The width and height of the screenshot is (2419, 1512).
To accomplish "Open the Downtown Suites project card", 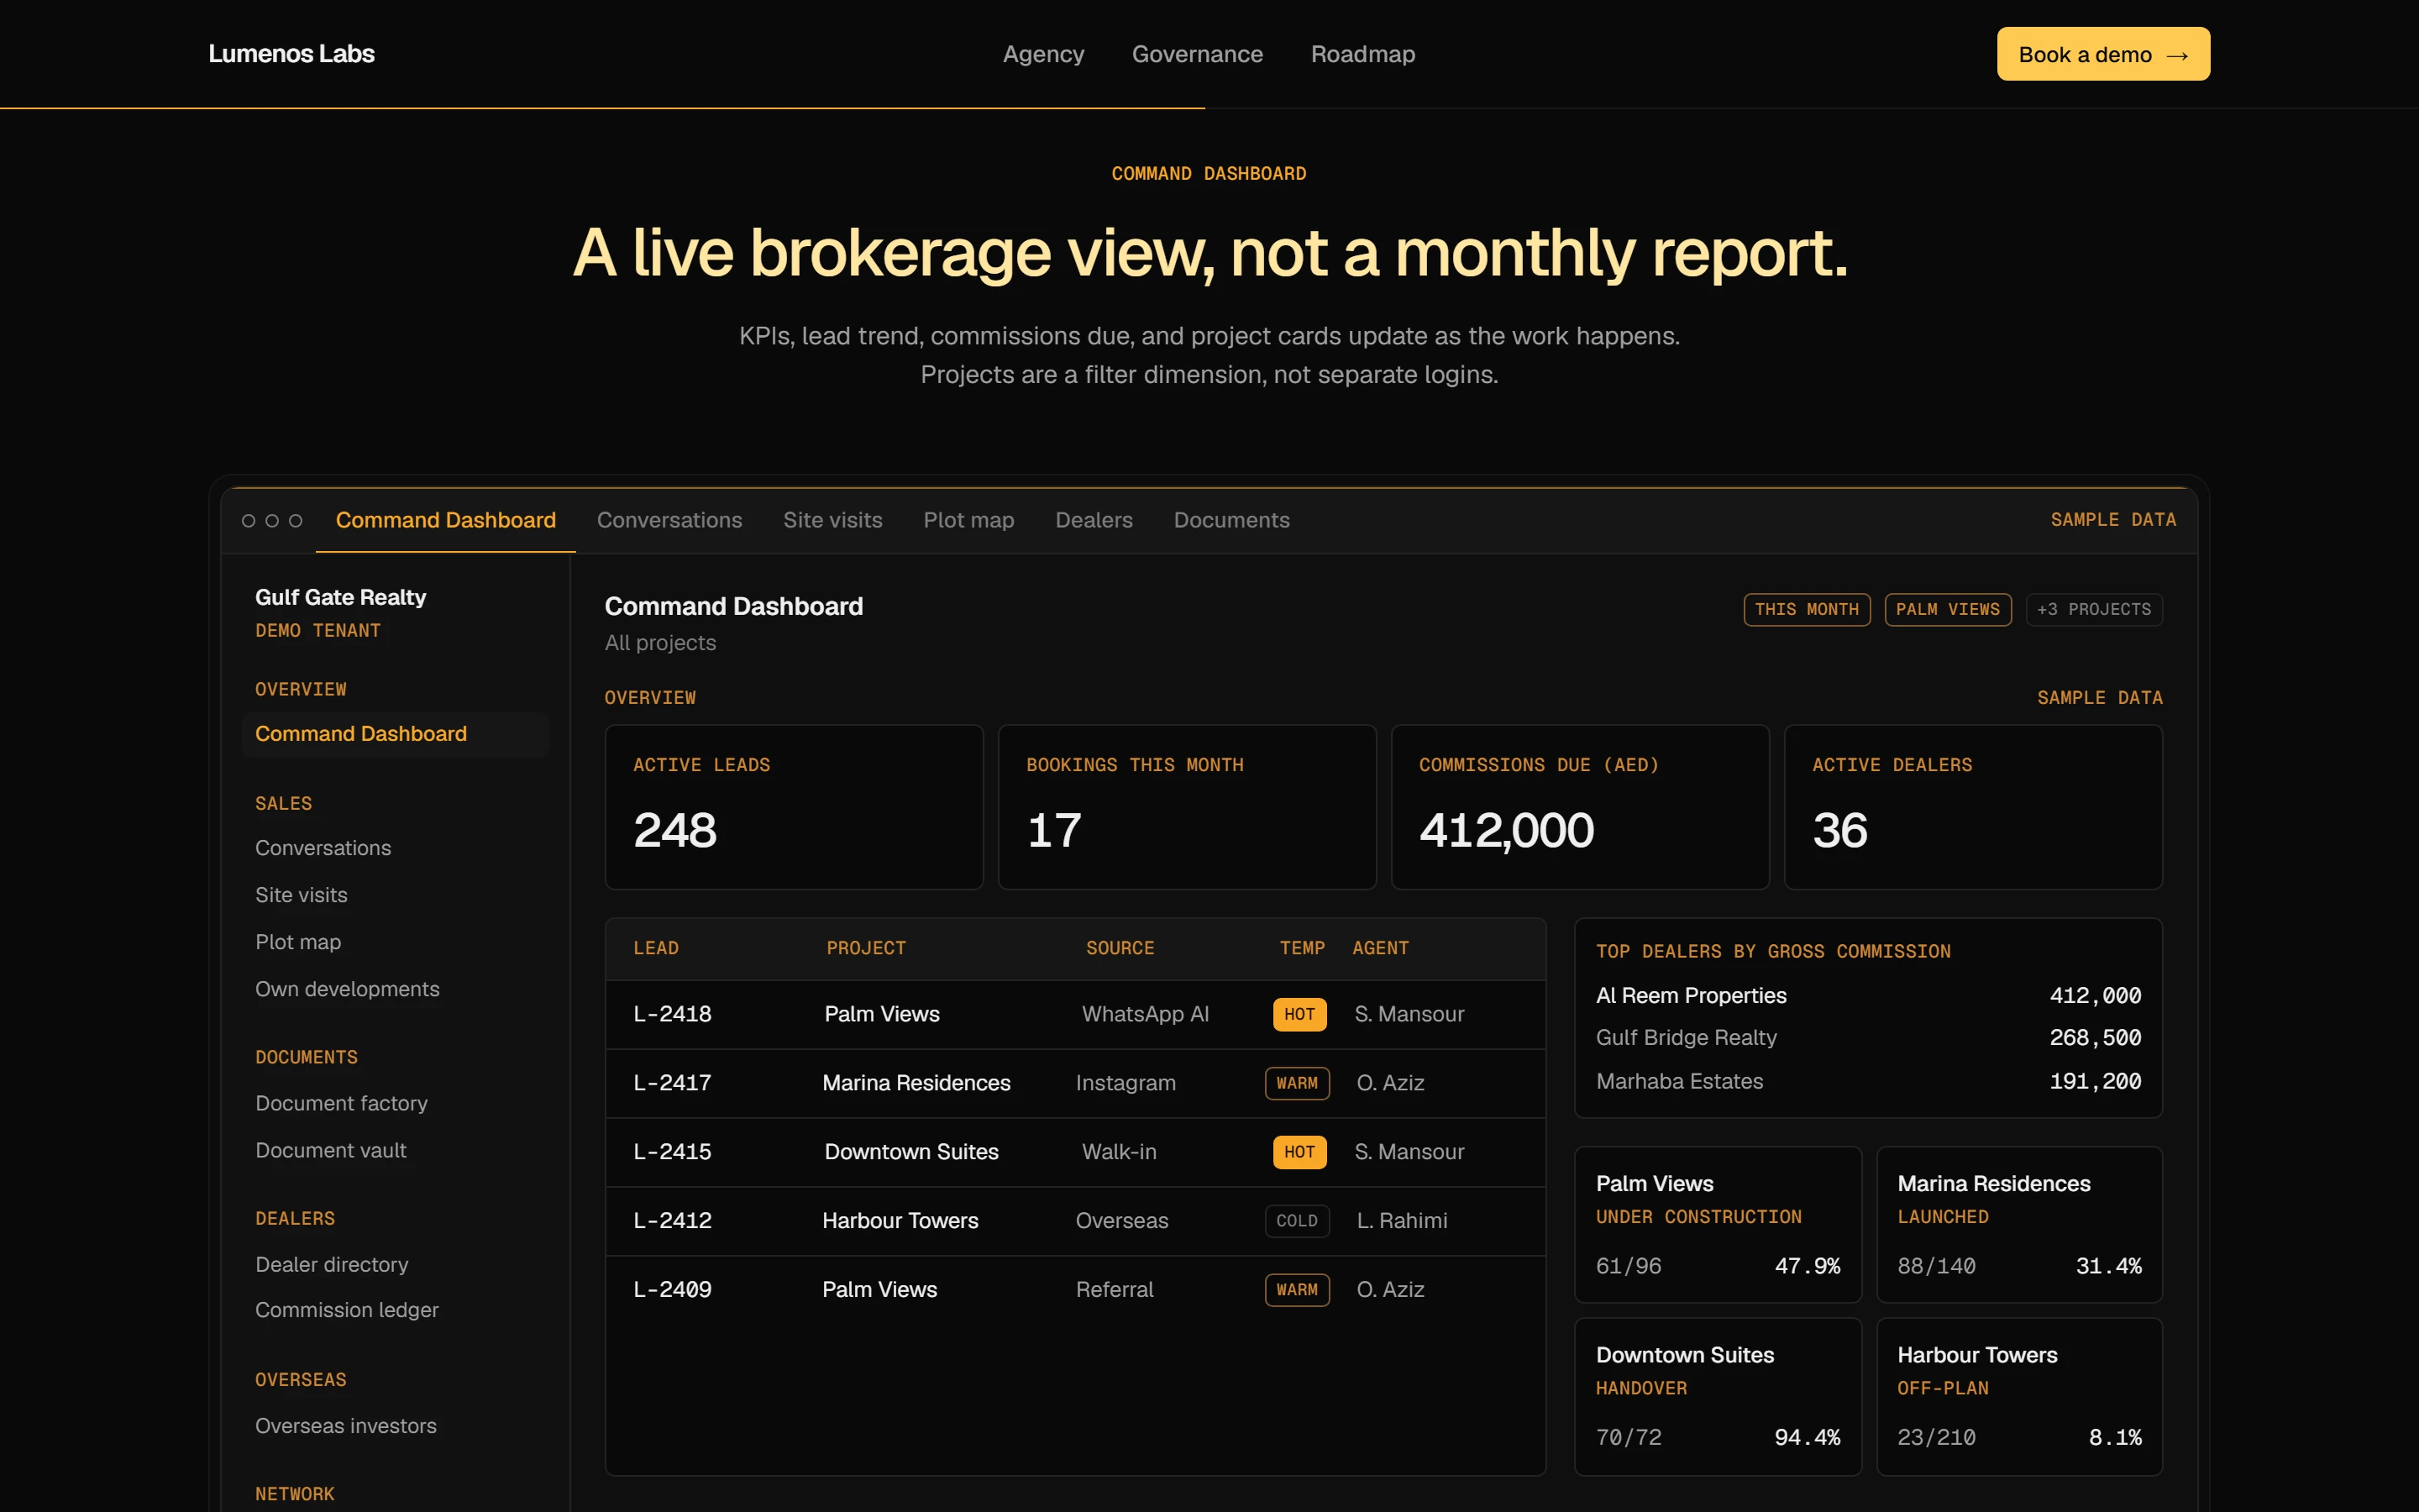I will [1718, 1396].
